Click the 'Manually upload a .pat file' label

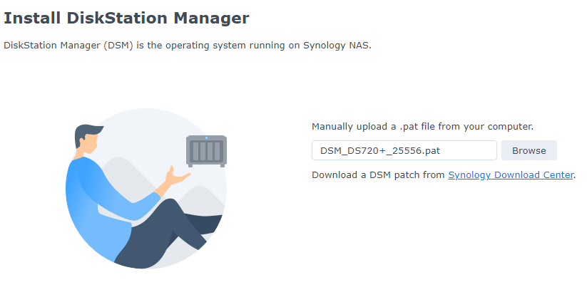423,127
